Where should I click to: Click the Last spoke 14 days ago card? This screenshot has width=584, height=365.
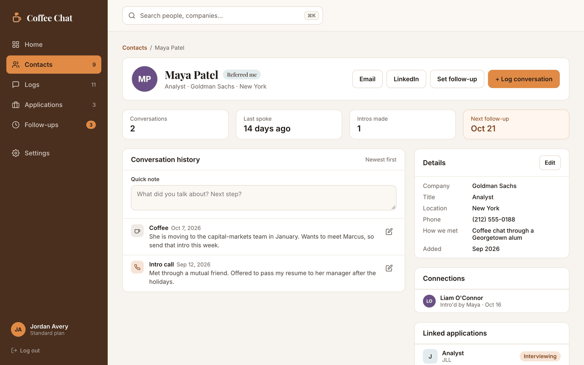(x=289, y=124)
